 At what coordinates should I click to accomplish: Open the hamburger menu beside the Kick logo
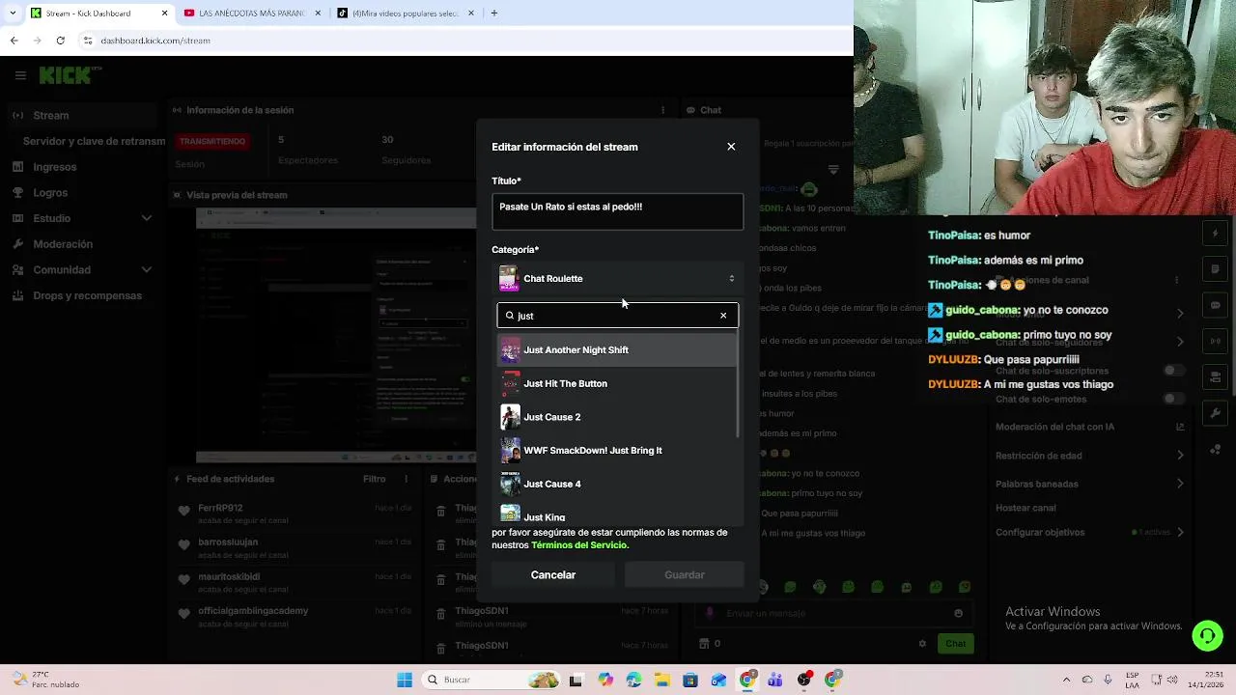[20, 75]
